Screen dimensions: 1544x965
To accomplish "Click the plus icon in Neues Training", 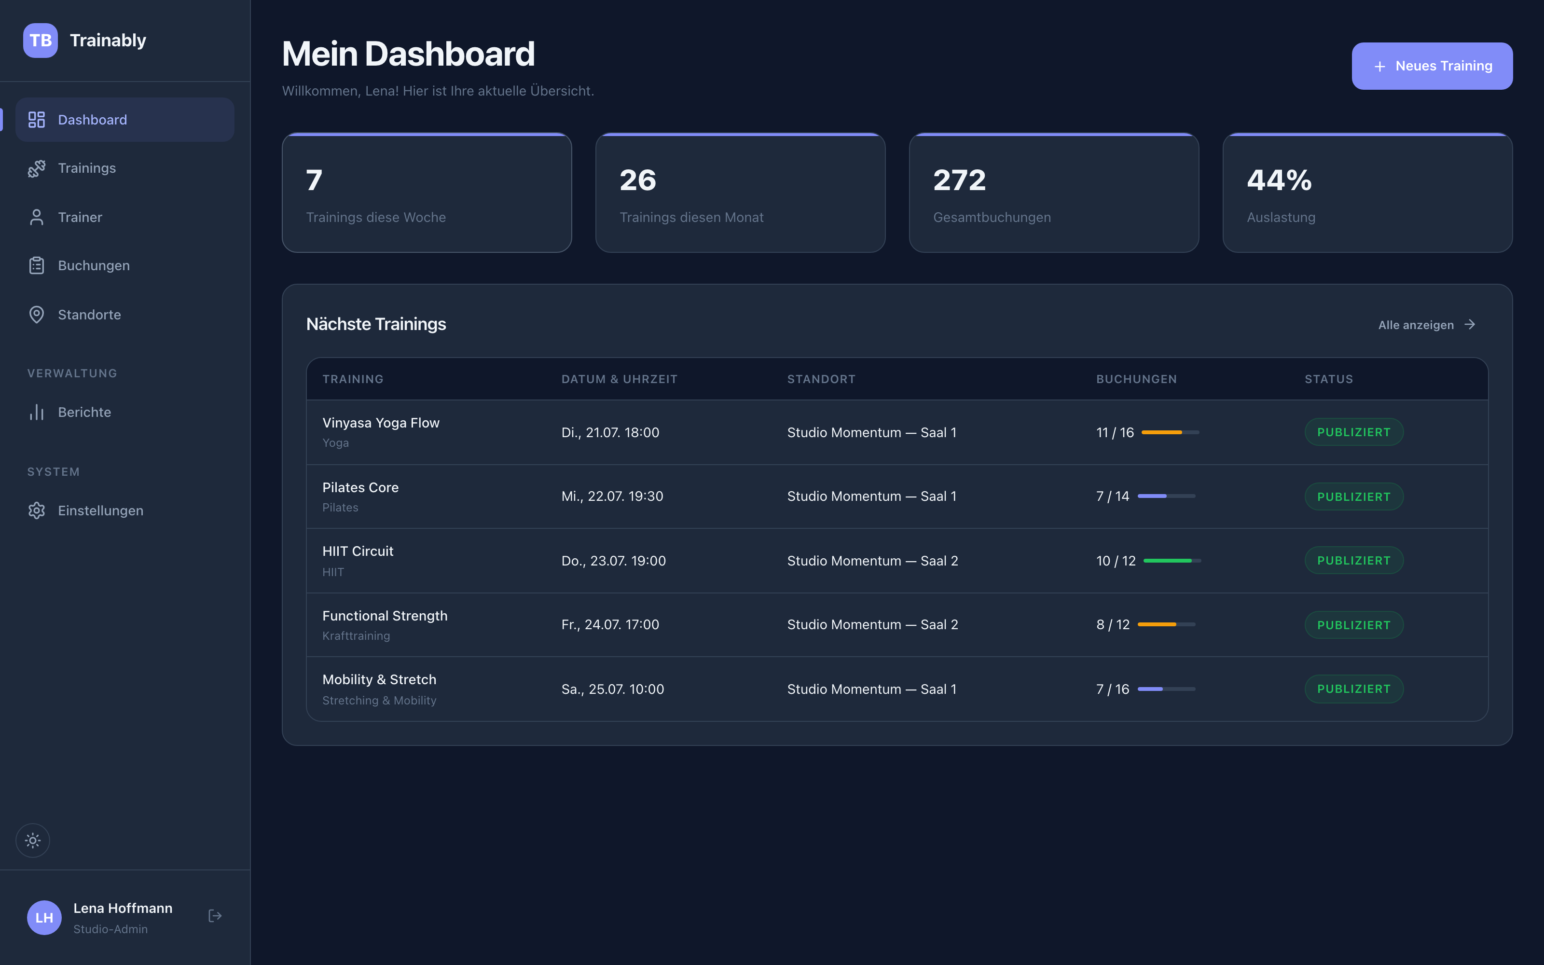I will 1379,67.
